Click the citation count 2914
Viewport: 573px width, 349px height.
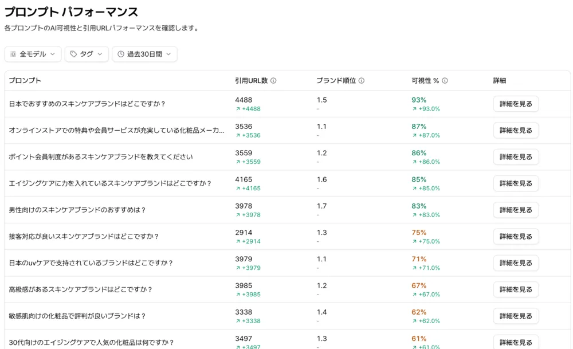pos(244,233)
